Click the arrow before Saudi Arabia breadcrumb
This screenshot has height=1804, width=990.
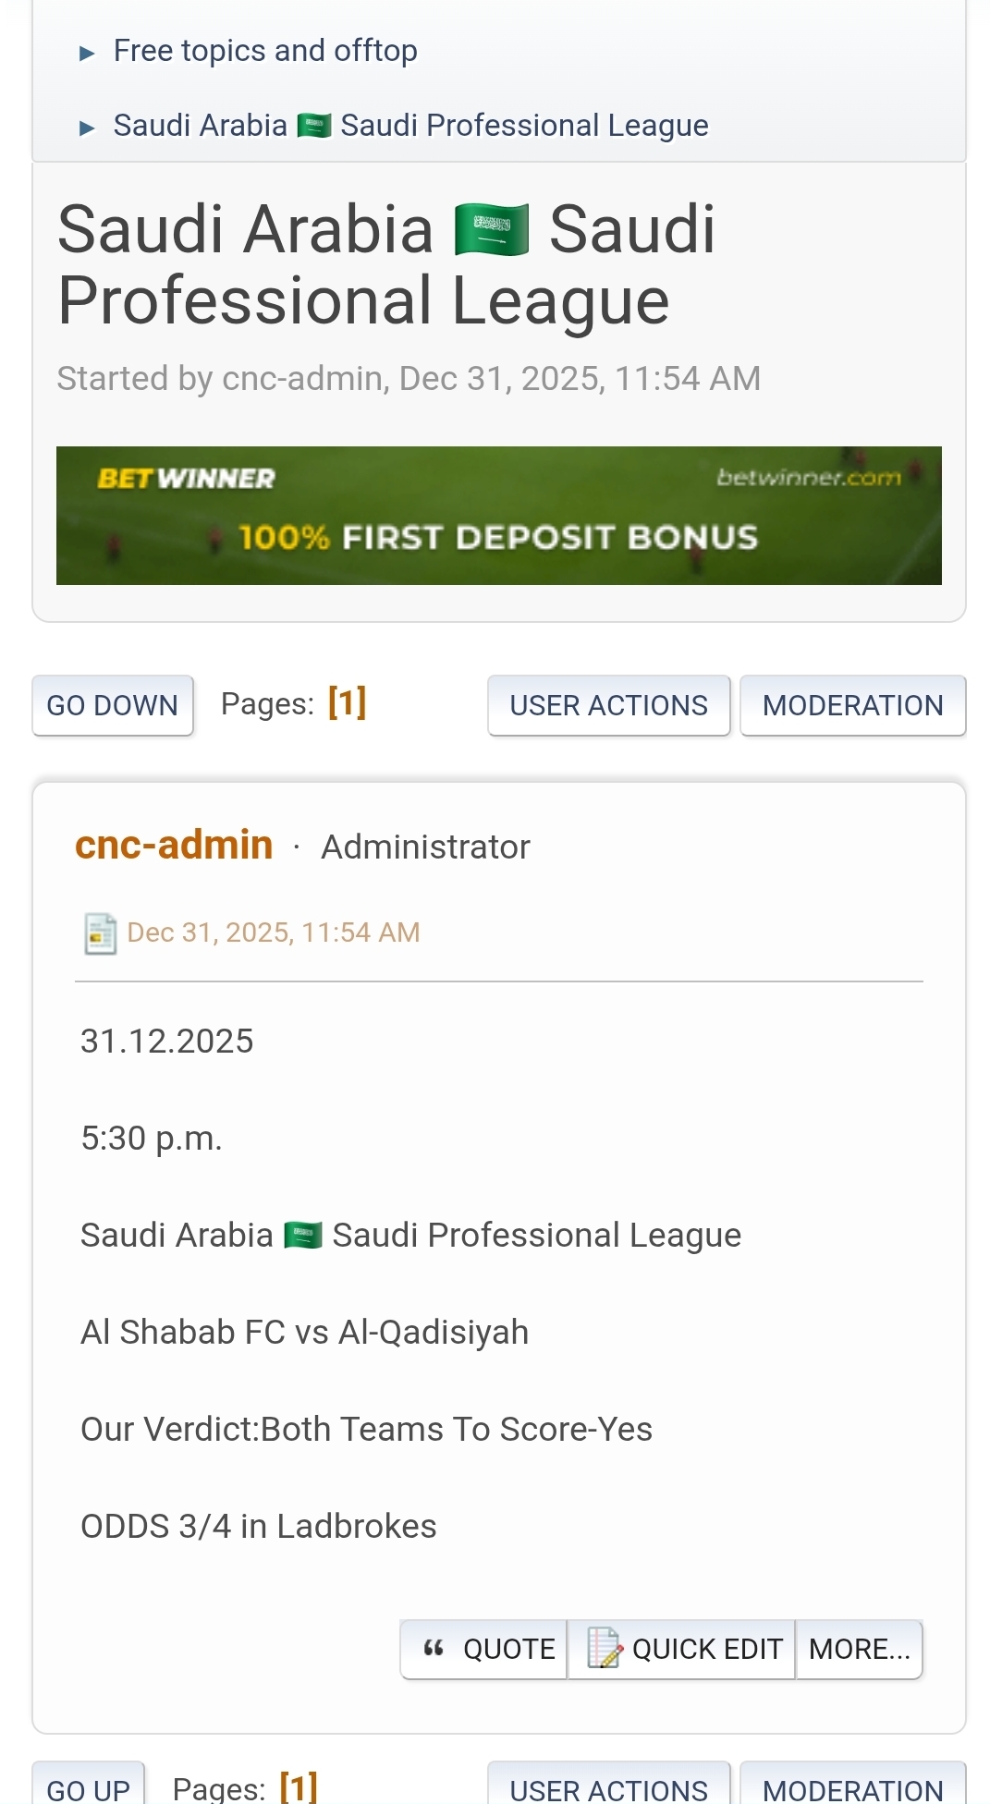(88, 128)
